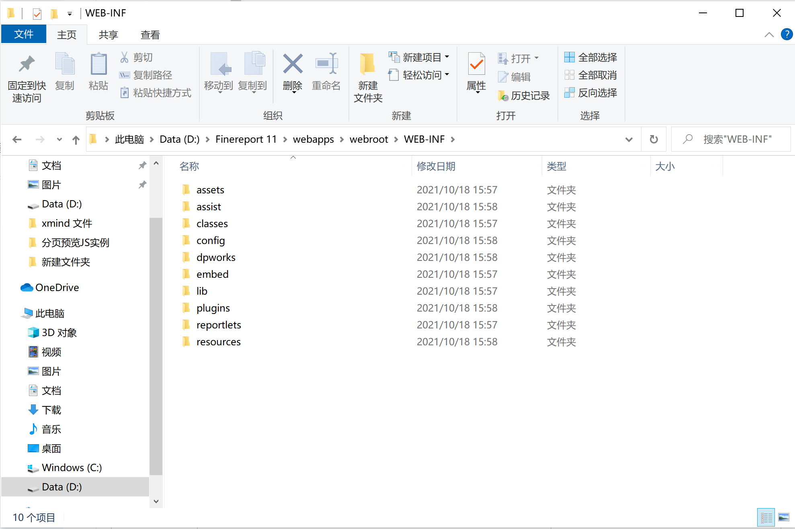Collapse the ribbon with the caret arrow
Screen dimensions: 795x529
(769, 35)
